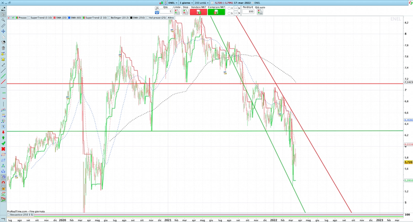
Task: Toggle Vol prezzi (25) indicator checkbox
Action: (x=148, y=18)
